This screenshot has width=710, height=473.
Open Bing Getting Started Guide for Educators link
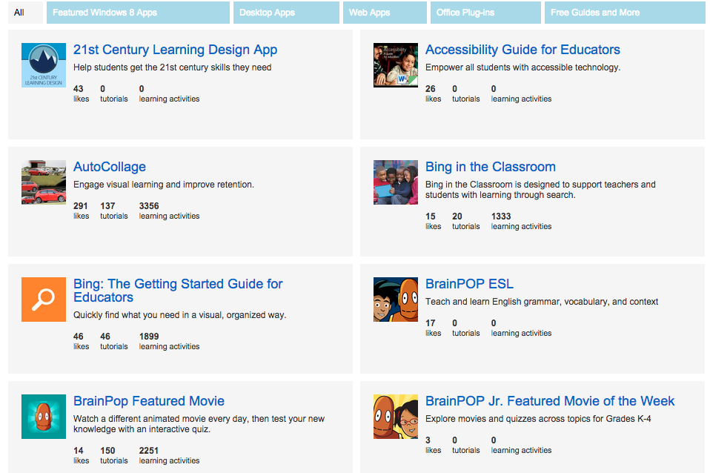[x=178, y=291]
